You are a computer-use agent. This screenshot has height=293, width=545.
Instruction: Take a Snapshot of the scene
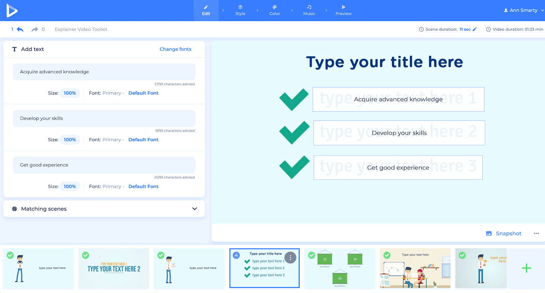tap(504, 233)
